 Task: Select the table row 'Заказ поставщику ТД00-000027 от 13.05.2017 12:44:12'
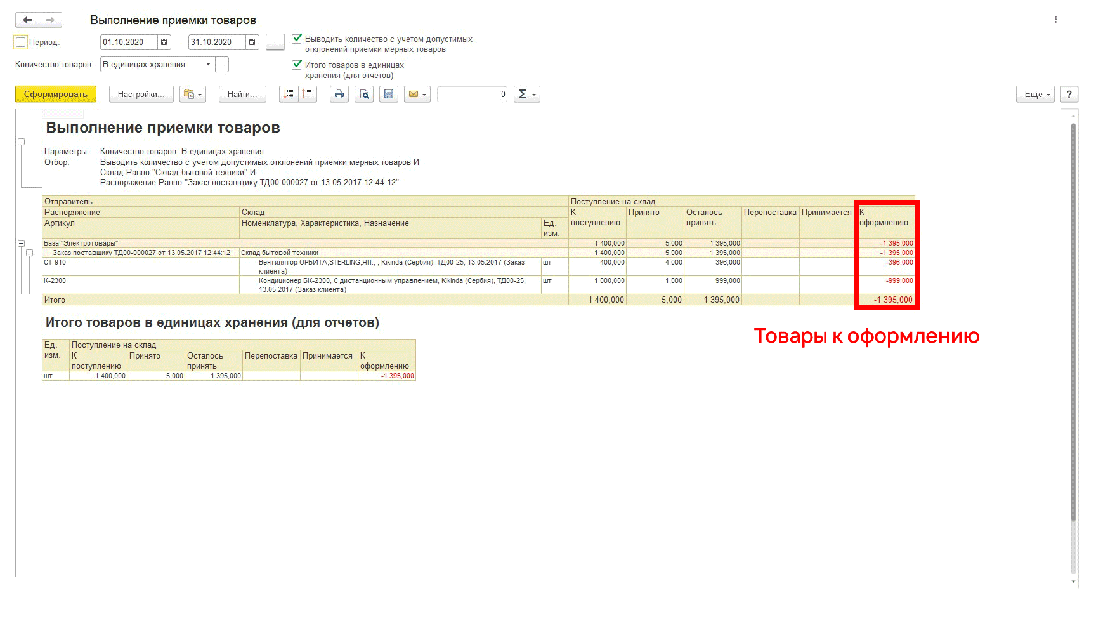coord(141,253)
